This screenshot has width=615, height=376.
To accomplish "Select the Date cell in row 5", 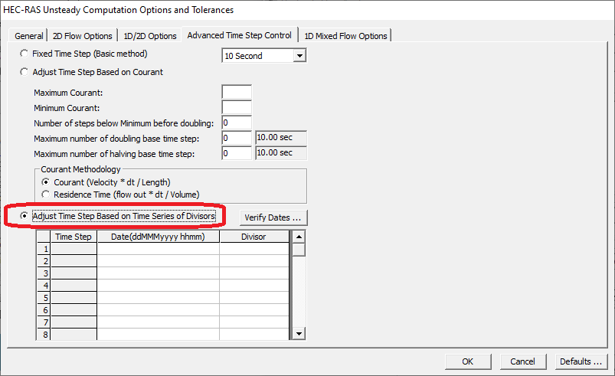I will pos(158,298).
